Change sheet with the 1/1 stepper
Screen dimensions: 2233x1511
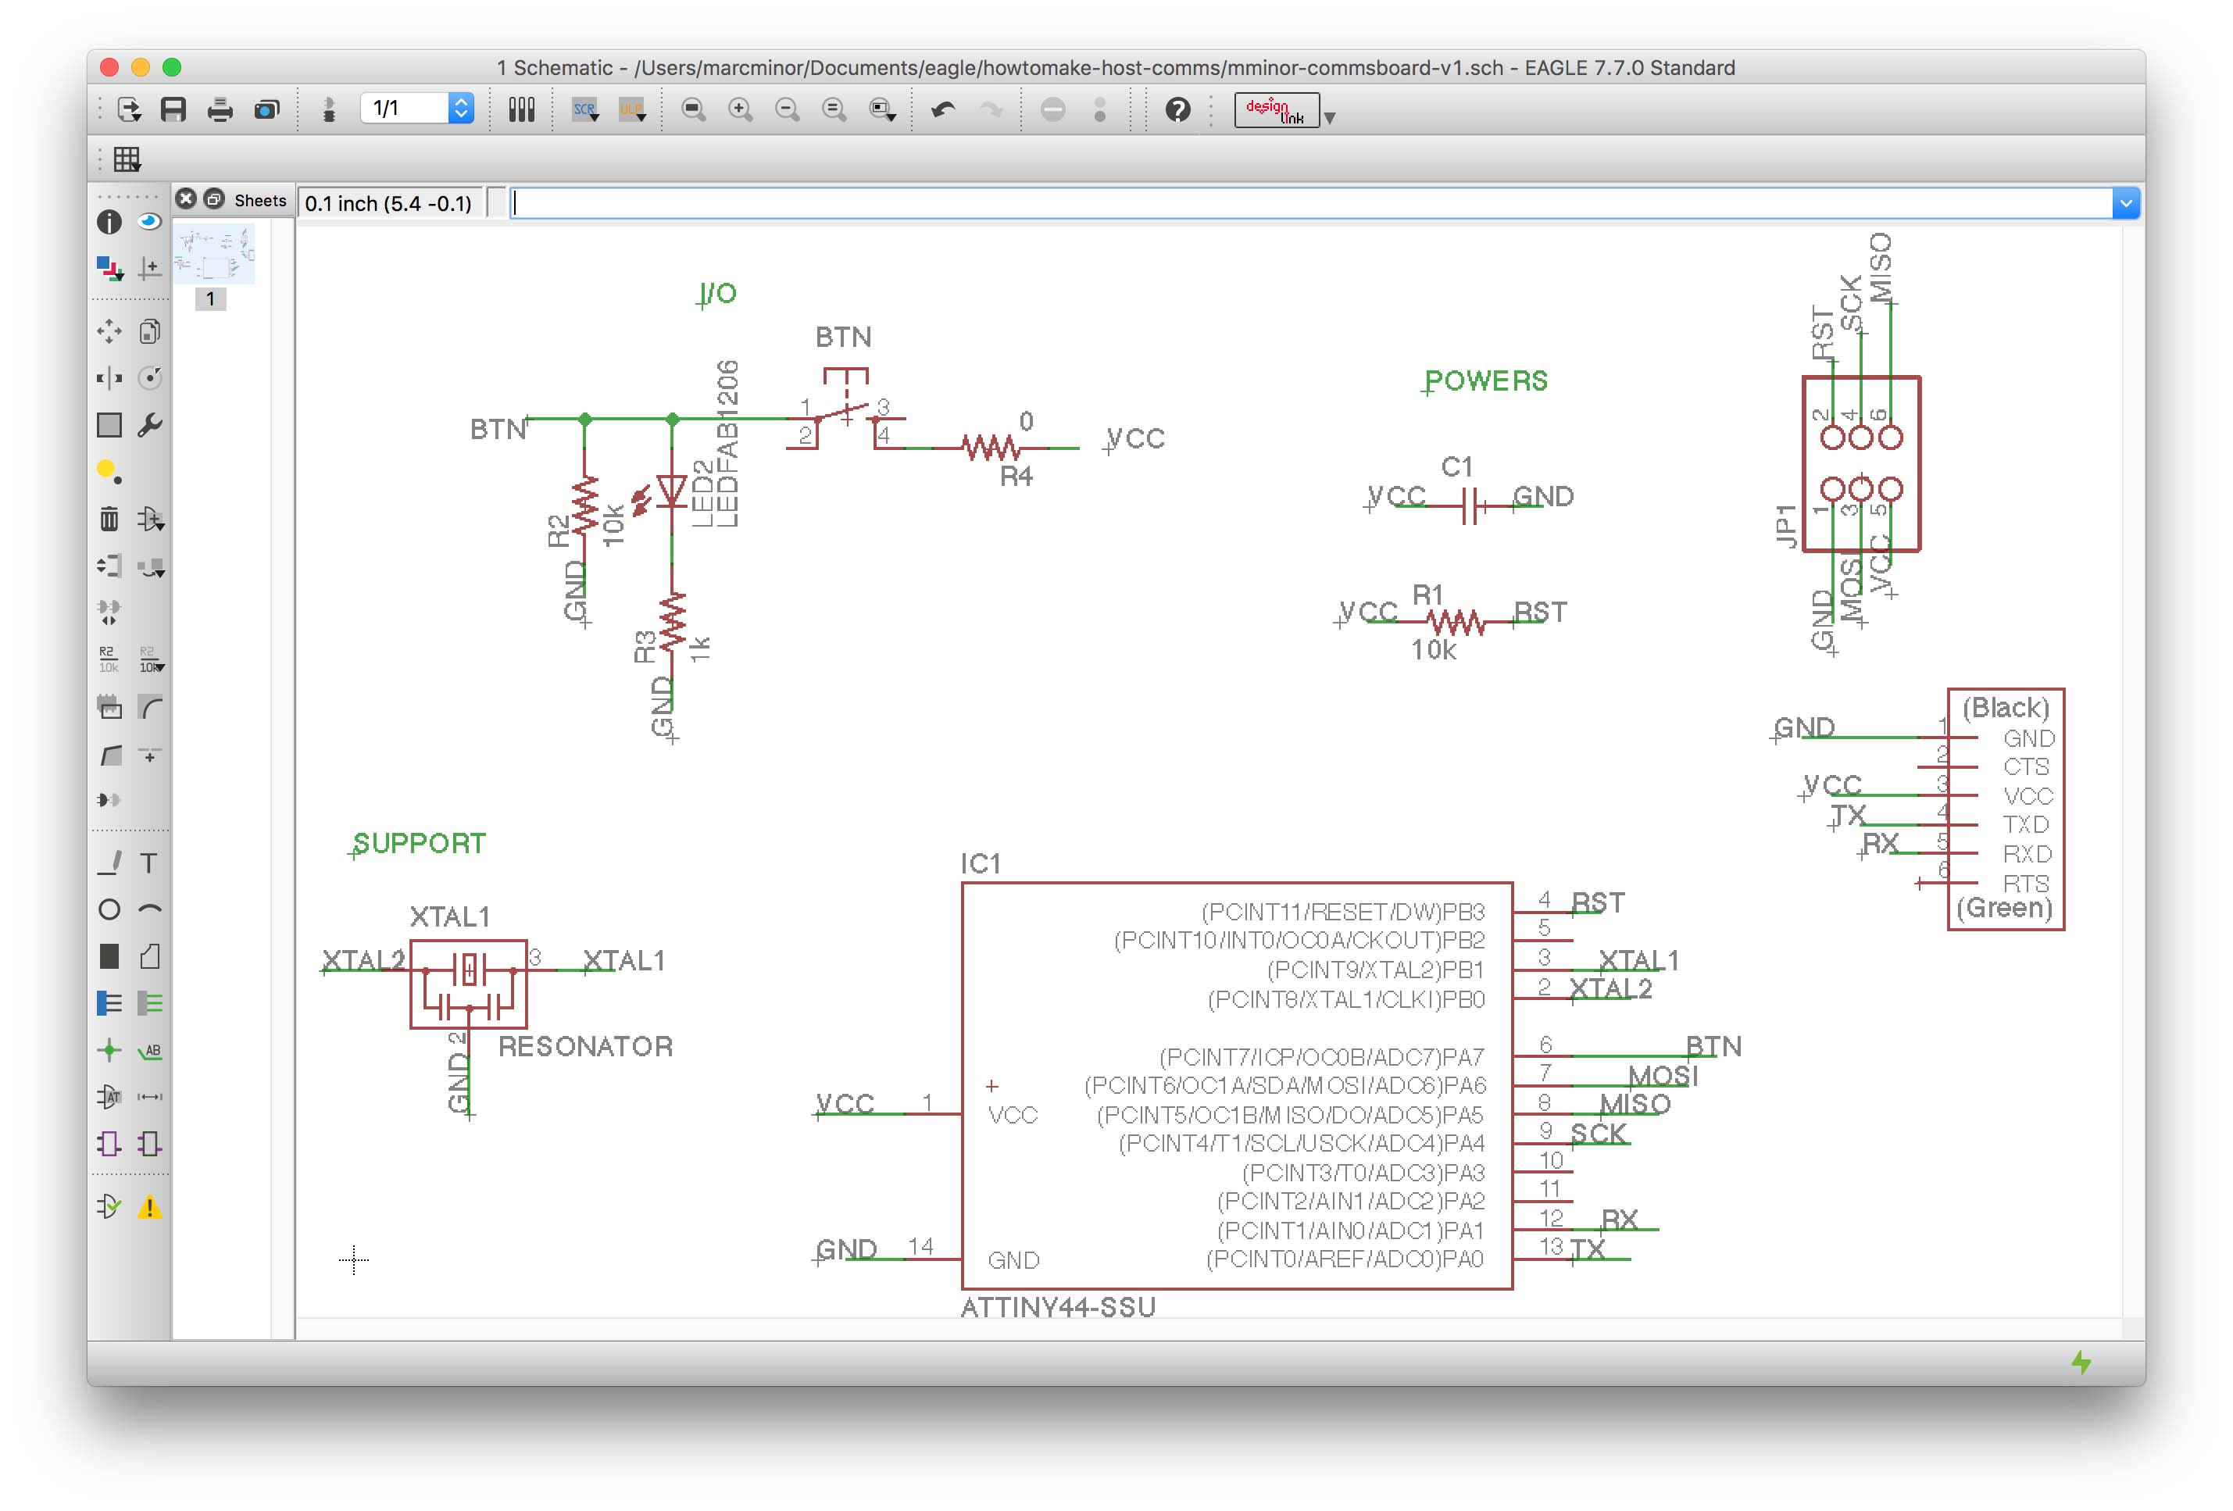pyautogui.click(x=461, y=108)
